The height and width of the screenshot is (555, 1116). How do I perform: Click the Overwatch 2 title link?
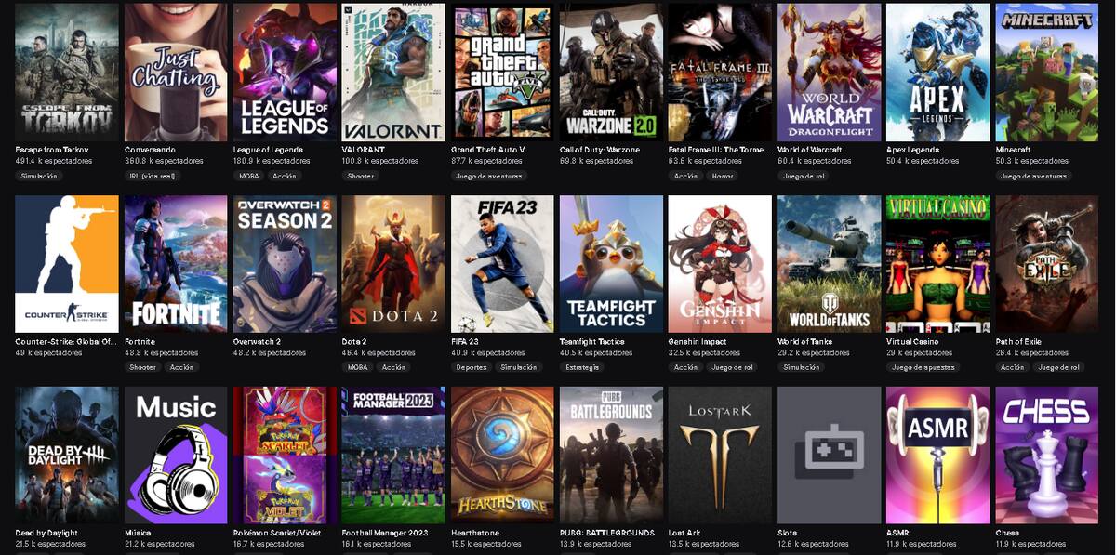tap(257, 341)
